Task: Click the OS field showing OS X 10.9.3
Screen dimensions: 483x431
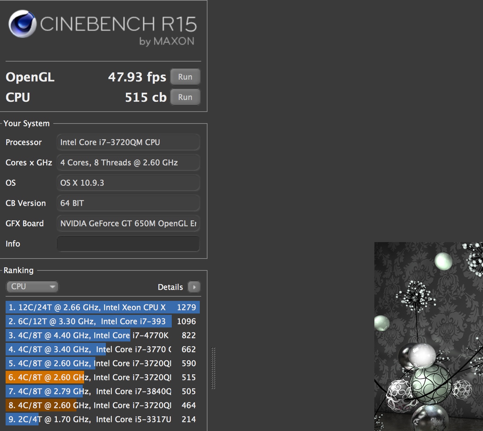Action: [x=128, y=183]
